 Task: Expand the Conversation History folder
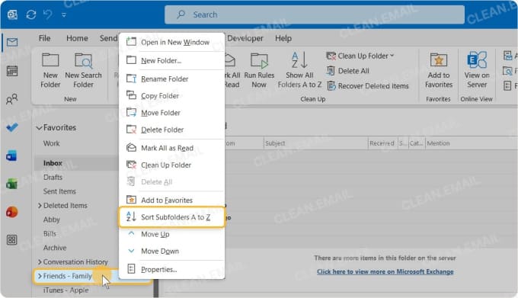pyautogui.click(x=40, y=262)
